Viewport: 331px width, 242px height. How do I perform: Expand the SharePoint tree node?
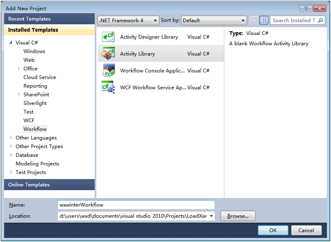(x=19, y=94)
